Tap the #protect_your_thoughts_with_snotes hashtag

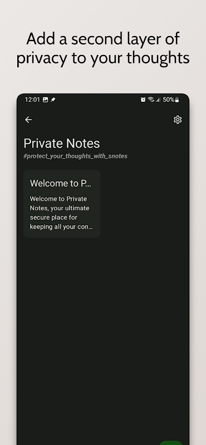[75, 156]
